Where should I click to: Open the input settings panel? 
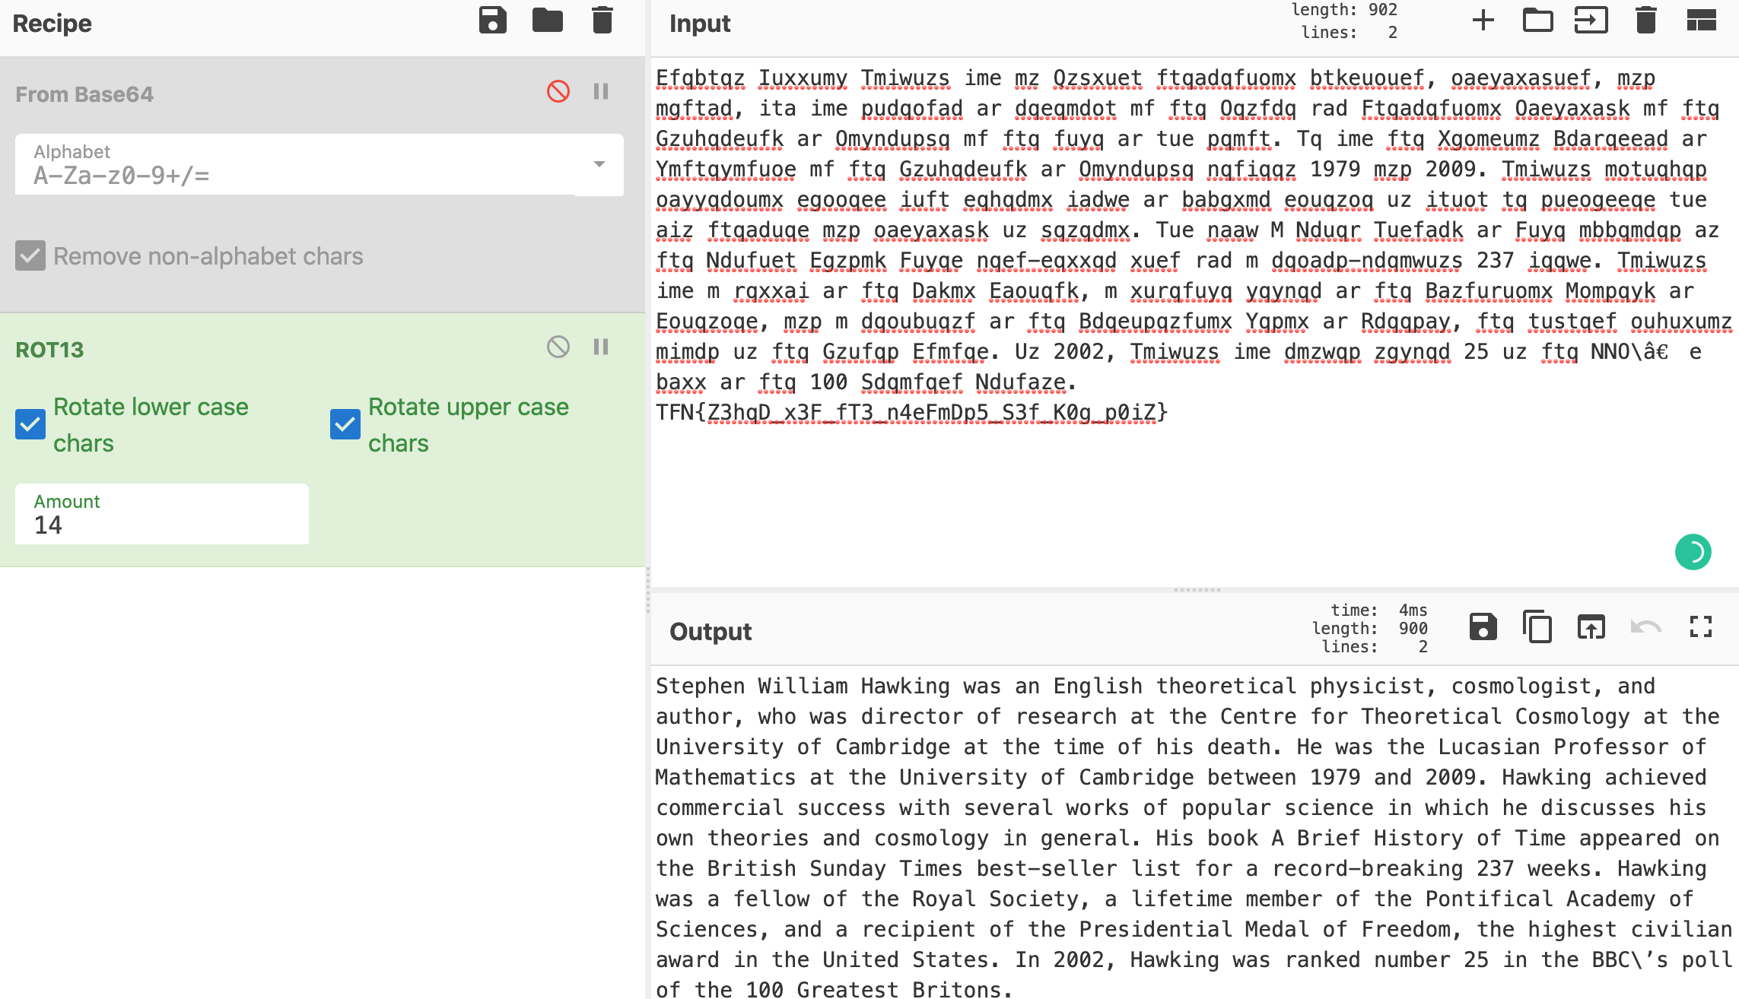[1699, 21]
